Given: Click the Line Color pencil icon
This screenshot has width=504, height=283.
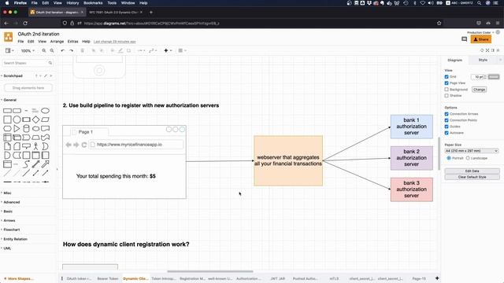Looking at the screenshot, I should click(x=120, y=50).
